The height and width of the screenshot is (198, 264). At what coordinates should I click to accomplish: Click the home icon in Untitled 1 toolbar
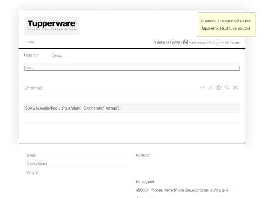tap(219, 88)
